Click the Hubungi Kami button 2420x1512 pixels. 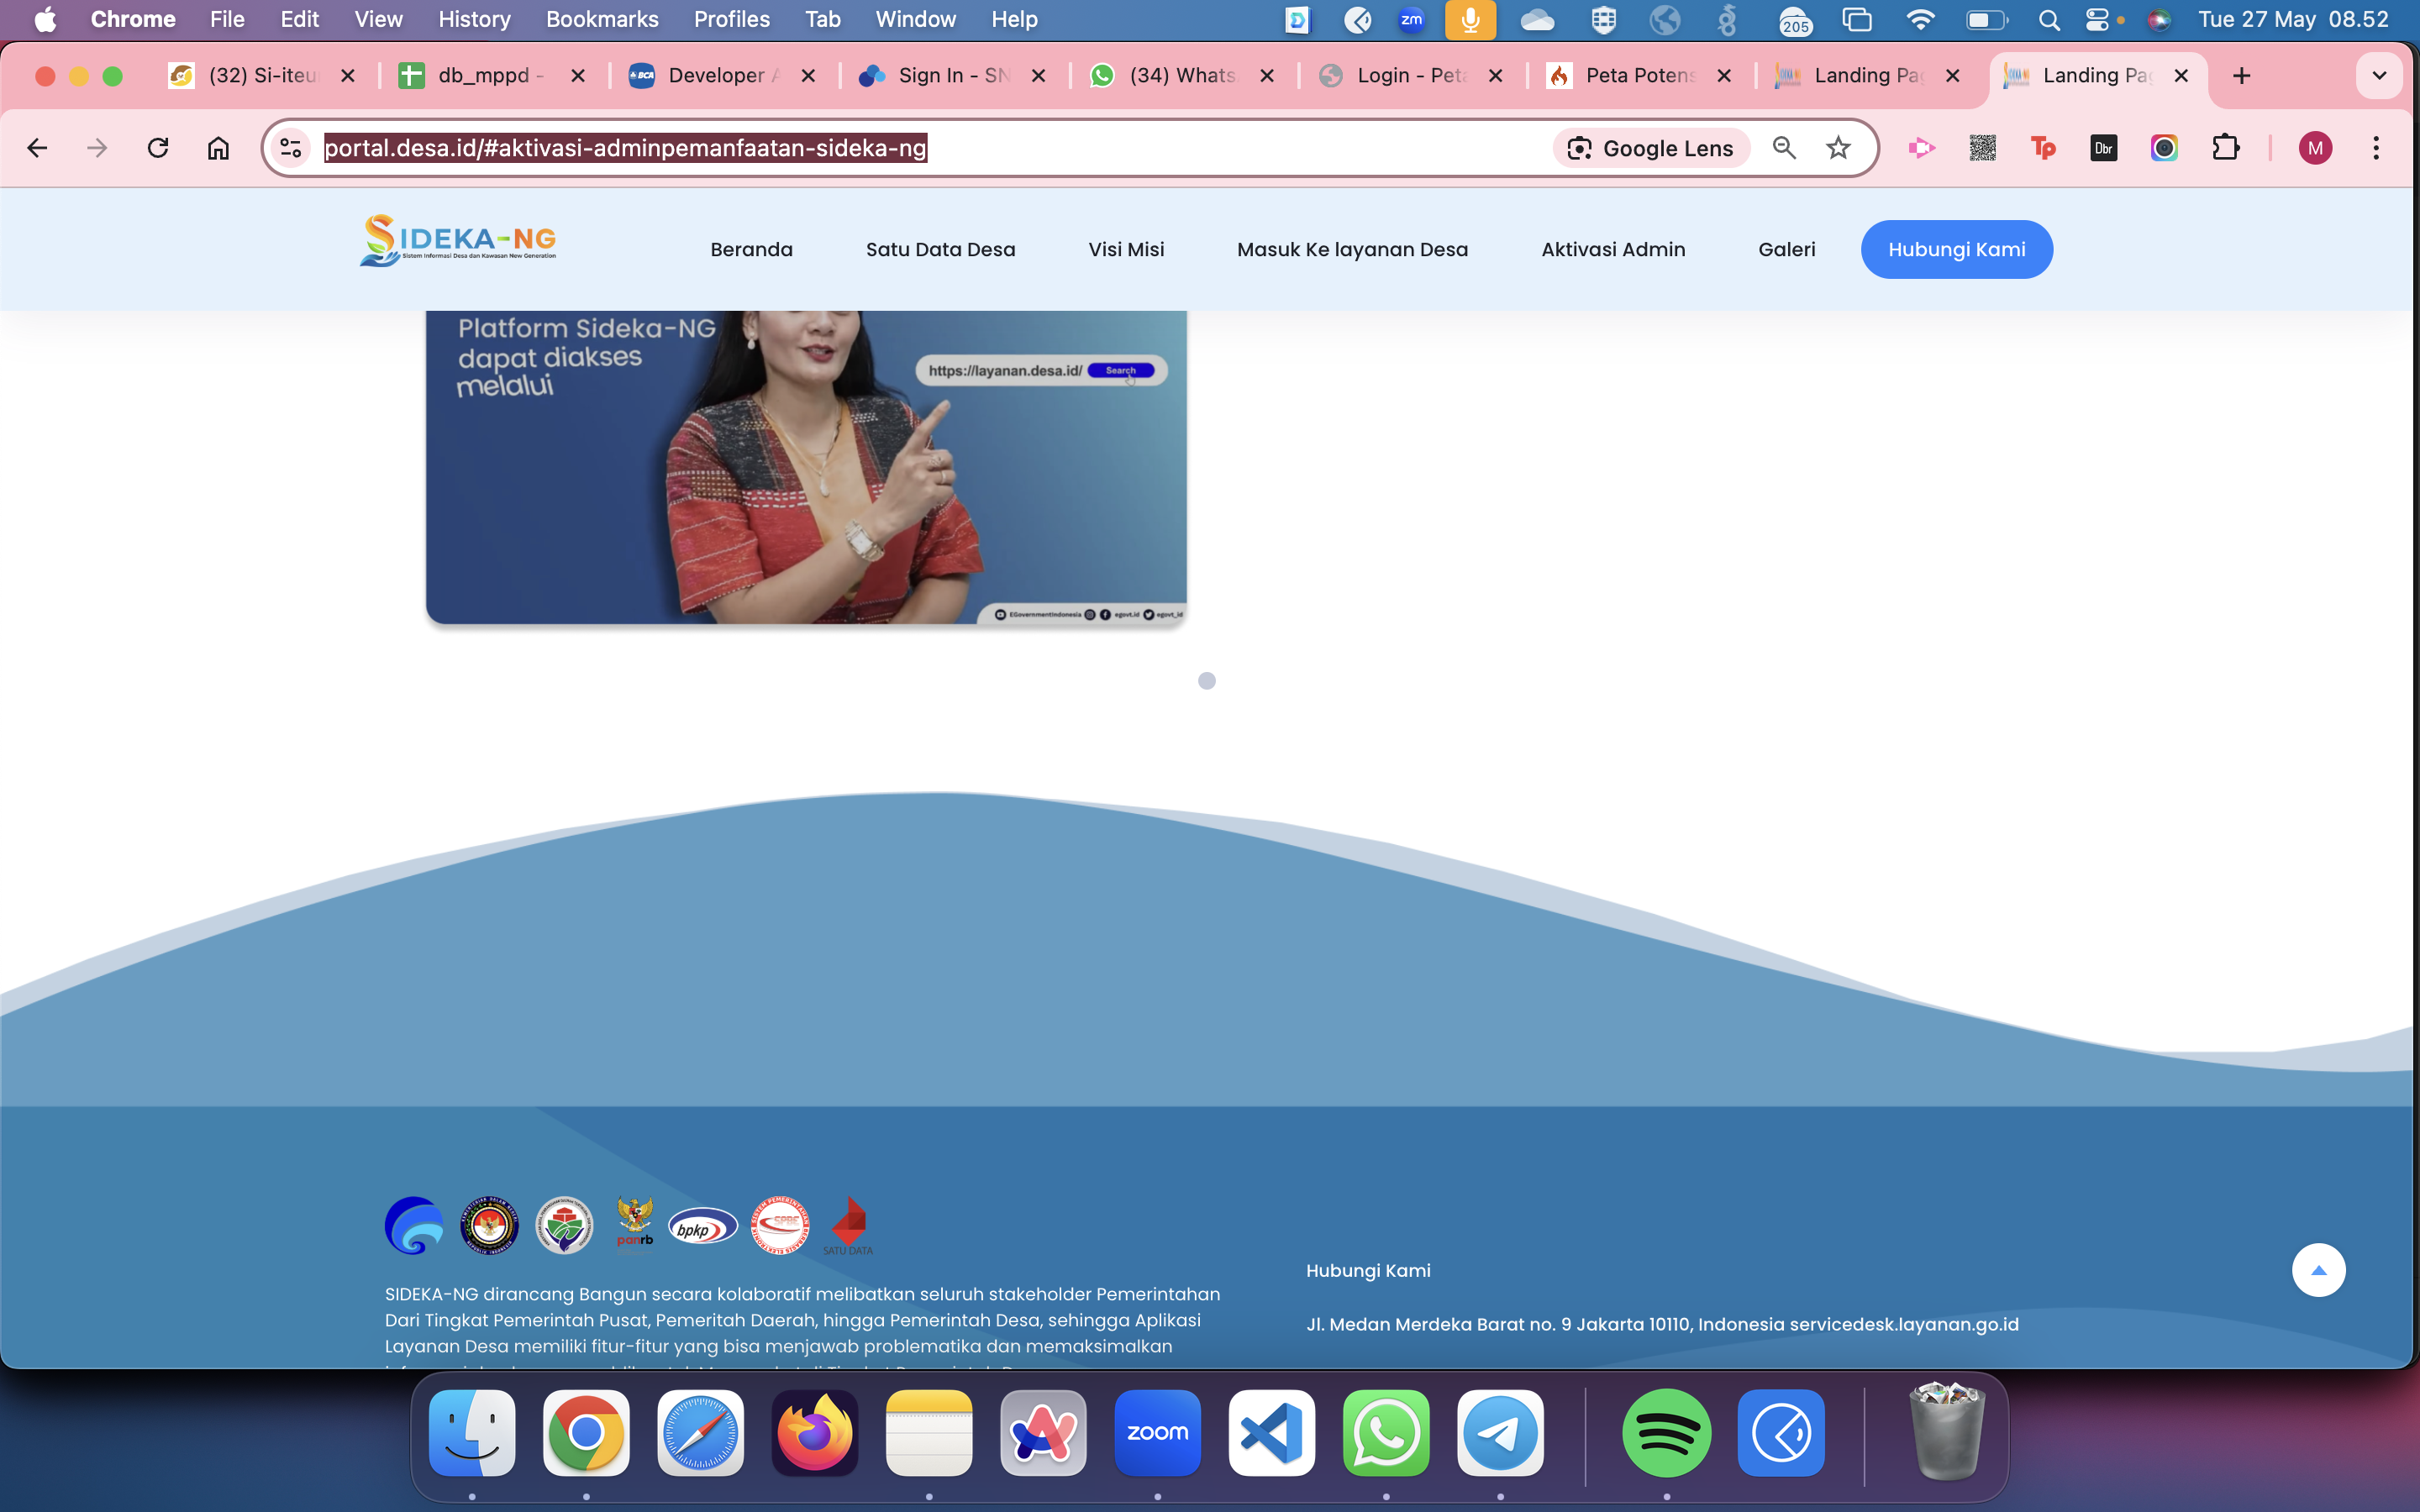coord(1956,249)
